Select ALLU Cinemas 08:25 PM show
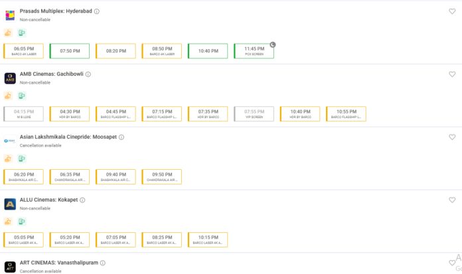The image size is (462, 274). coord(162,240)
